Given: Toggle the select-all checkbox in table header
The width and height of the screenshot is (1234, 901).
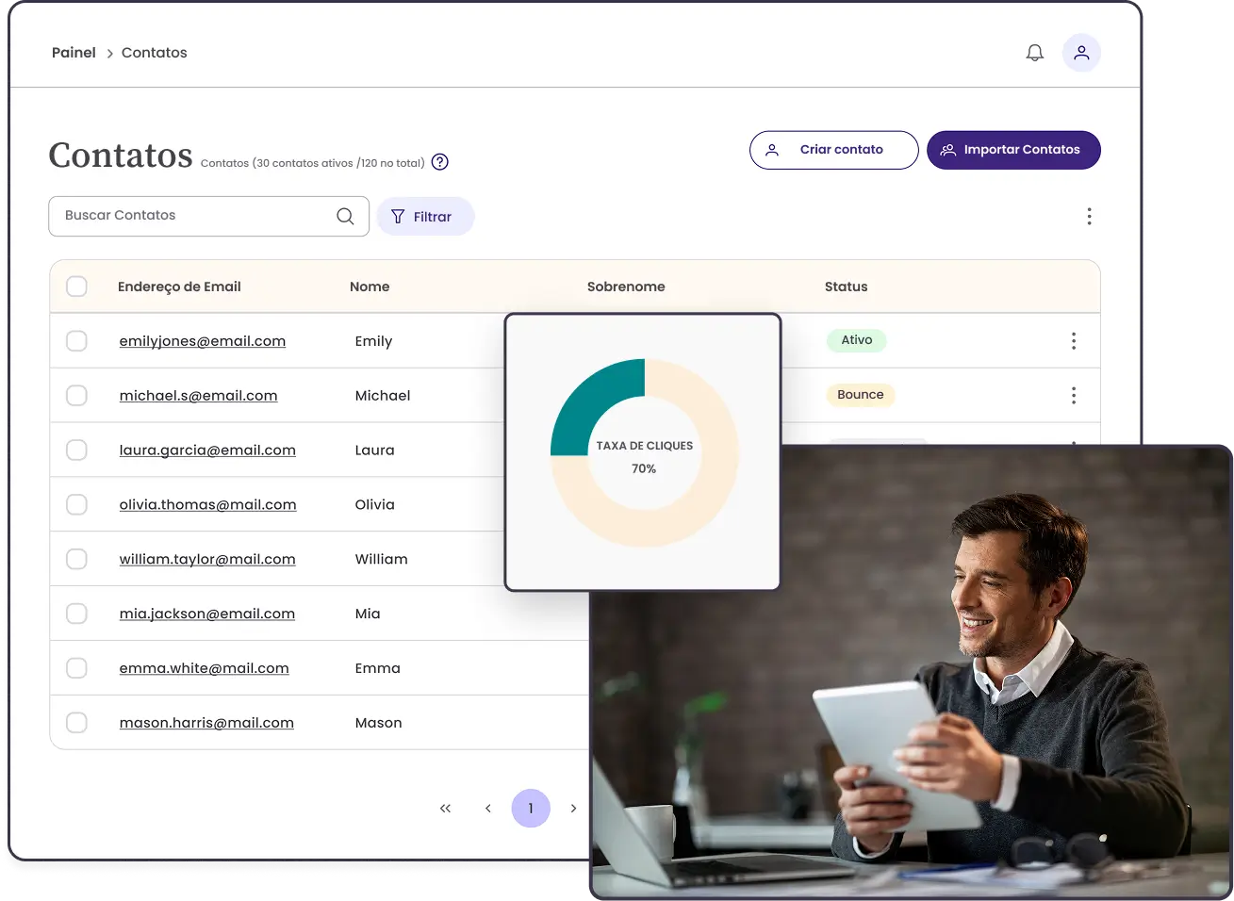Looking at the screenshot, I should point(76,286).
